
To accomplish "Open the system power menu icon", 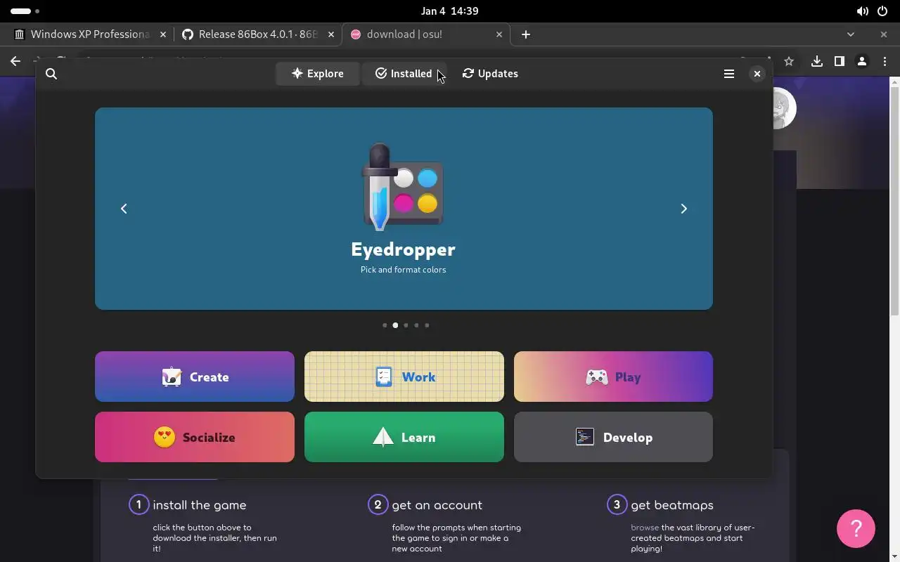I will tap(882, 11).
